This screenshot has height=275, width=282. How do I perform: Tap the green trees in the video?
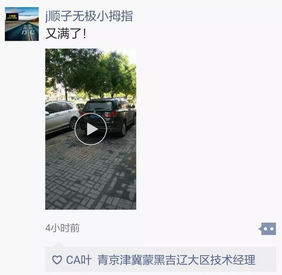pyautogui.click(x=90, y=74)
